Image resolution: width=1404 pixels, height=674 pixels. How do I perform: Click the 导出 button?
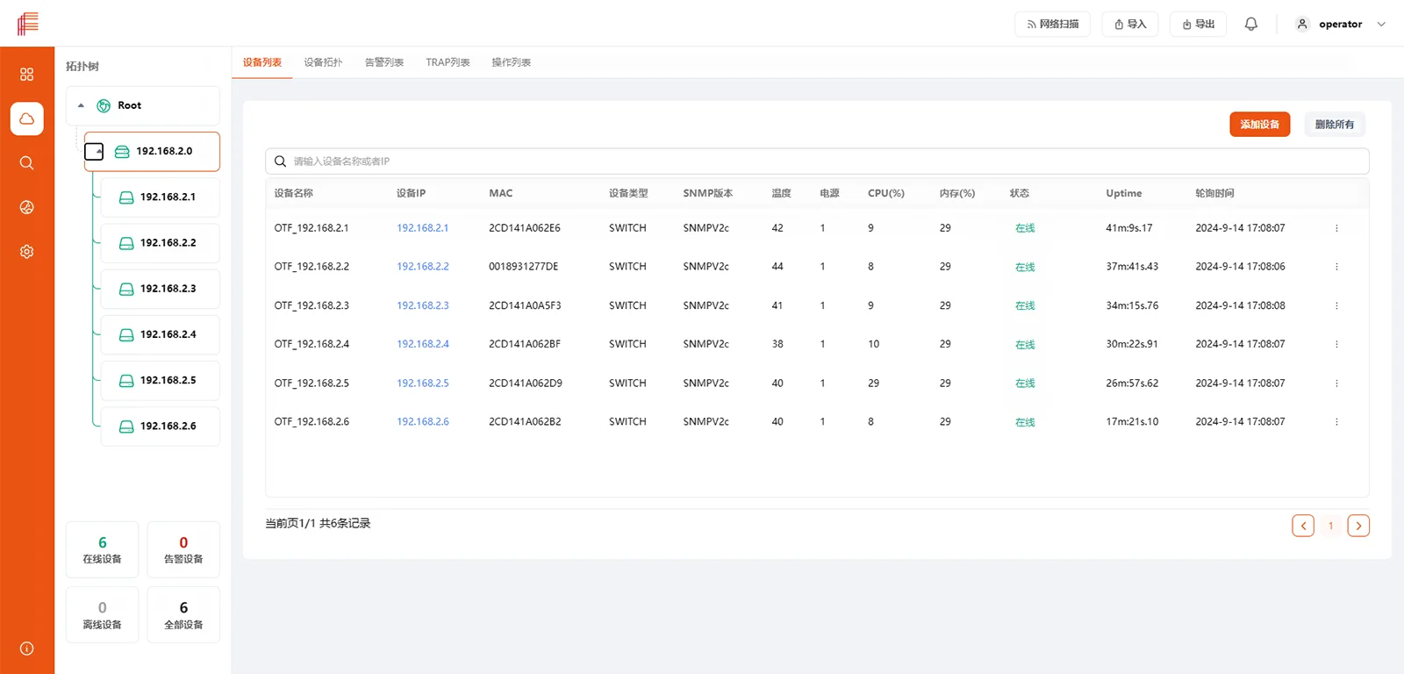pyautogui.click(x=1198, y=25)
